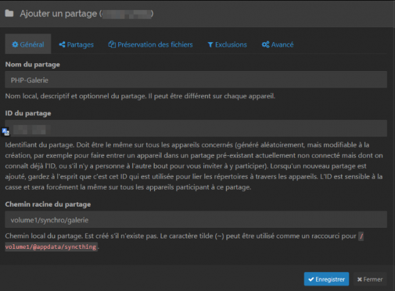395x291 pixels.
Task: Click the cogs icon beside Avancé
Action: 265,45
